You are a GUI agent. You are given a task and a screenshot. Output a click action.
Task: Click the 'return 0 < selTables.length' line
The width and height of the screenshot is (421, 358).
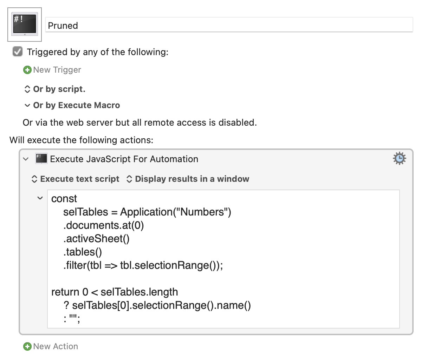tap(115, 292)
